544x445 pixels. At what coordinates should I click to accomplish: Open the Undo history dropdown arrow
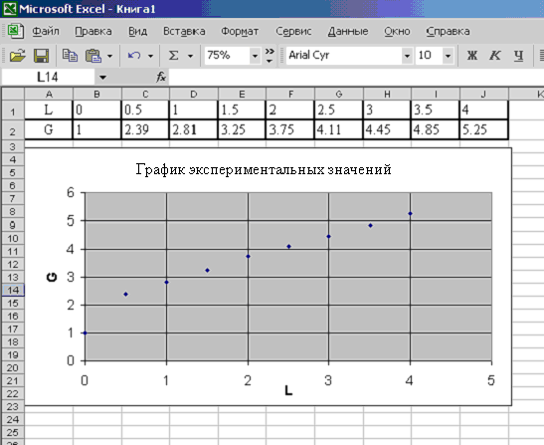150,56
